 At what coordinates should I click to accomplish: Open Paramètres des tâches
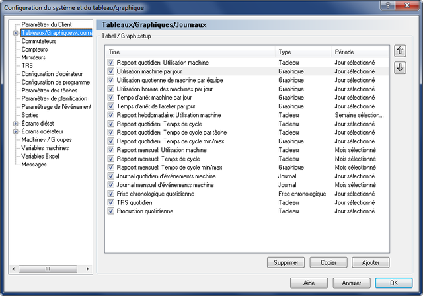click(50, 91)
